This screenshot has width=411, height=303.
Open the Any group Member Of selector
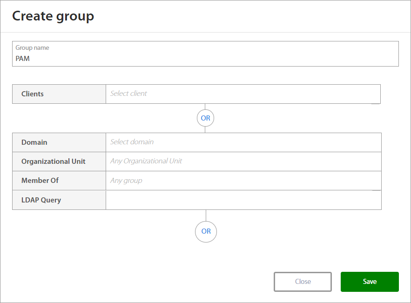pyautogui.click(x=243, y=181)
